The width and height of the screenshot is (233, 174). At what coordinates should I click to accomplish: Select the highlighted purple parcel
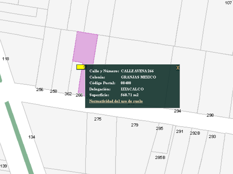[86, 47]
